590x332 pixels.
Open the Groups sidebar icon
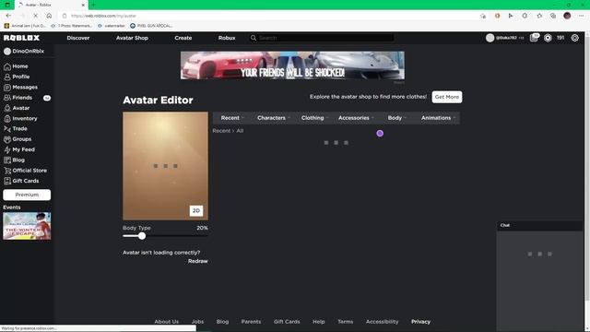pyautogui.click(x=7, y=139)
